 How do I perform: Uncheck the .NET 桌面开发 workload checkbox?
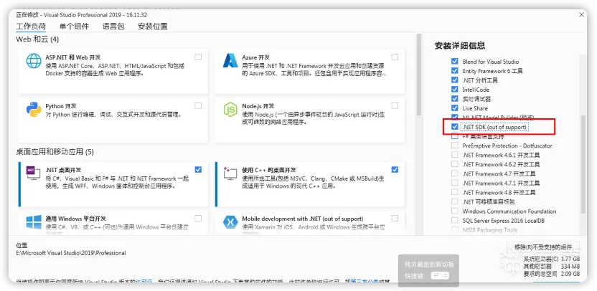(198, 170)
